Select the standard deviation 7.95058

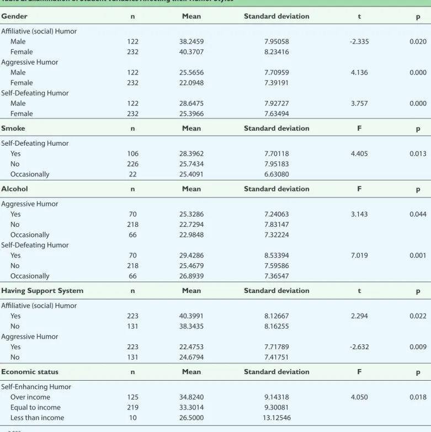click(x=276, y=41)
